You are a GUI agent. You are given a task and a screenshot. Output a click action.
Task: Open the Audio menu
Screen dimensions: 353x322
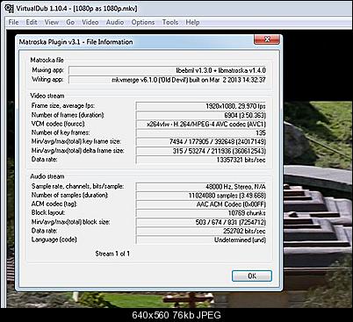[115, 22]
